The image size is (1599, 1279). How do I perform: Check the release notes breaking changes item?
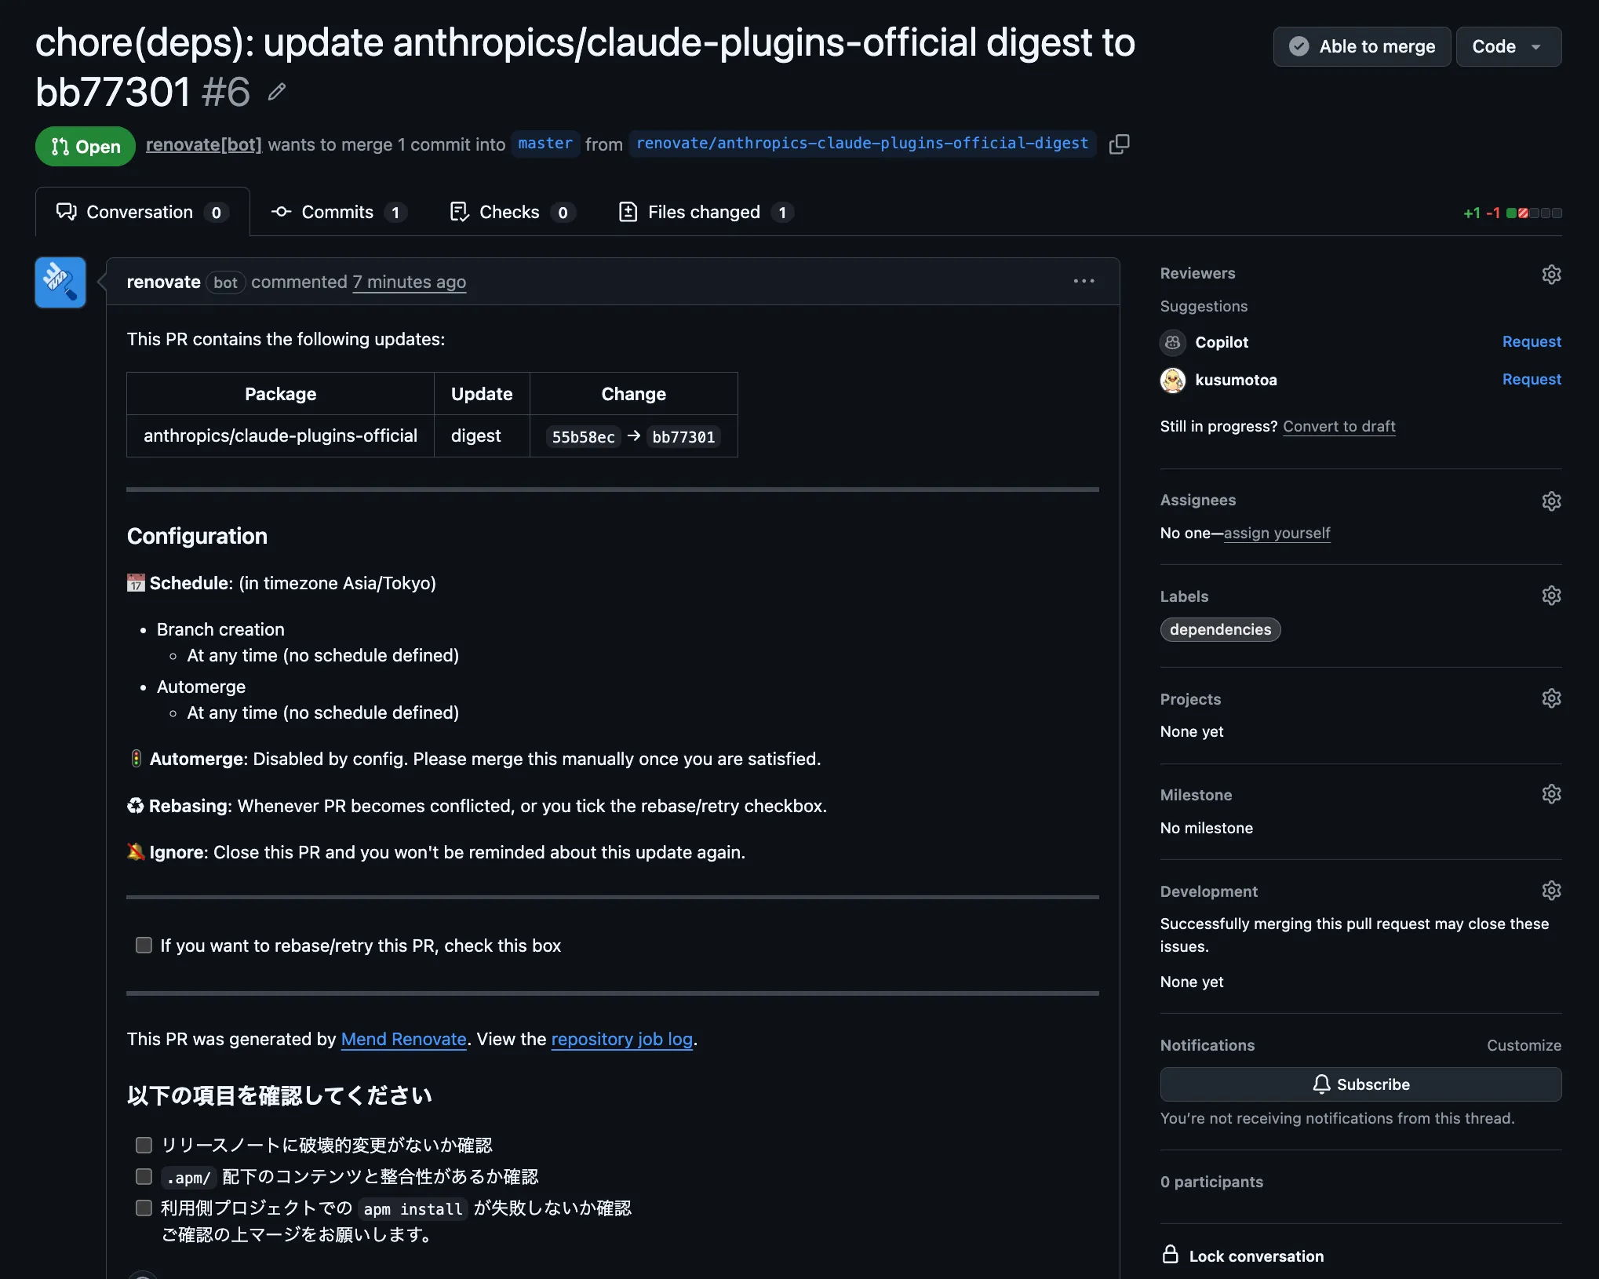pyautogui.click(x=144, y=1145)
